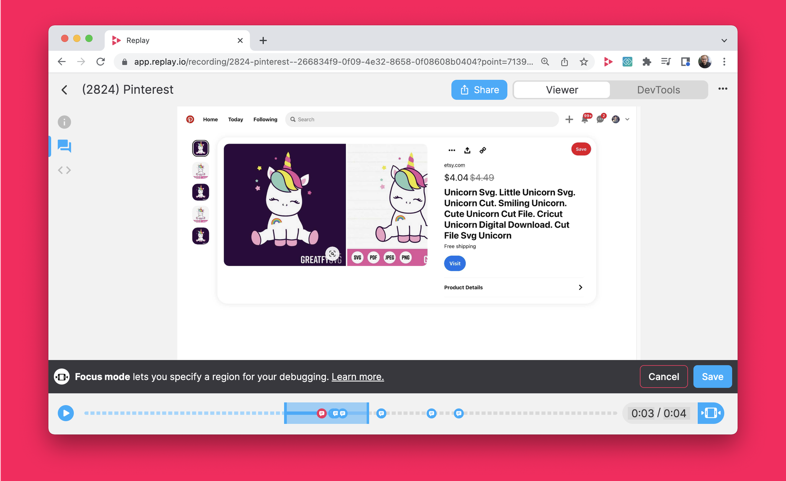Open the comments panel icon
This screenshot has height=481, width=786.
tap(64, 146)
